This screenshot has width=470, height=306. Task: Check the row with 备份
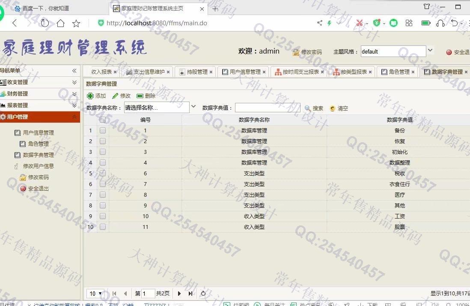tap(103, 130)
